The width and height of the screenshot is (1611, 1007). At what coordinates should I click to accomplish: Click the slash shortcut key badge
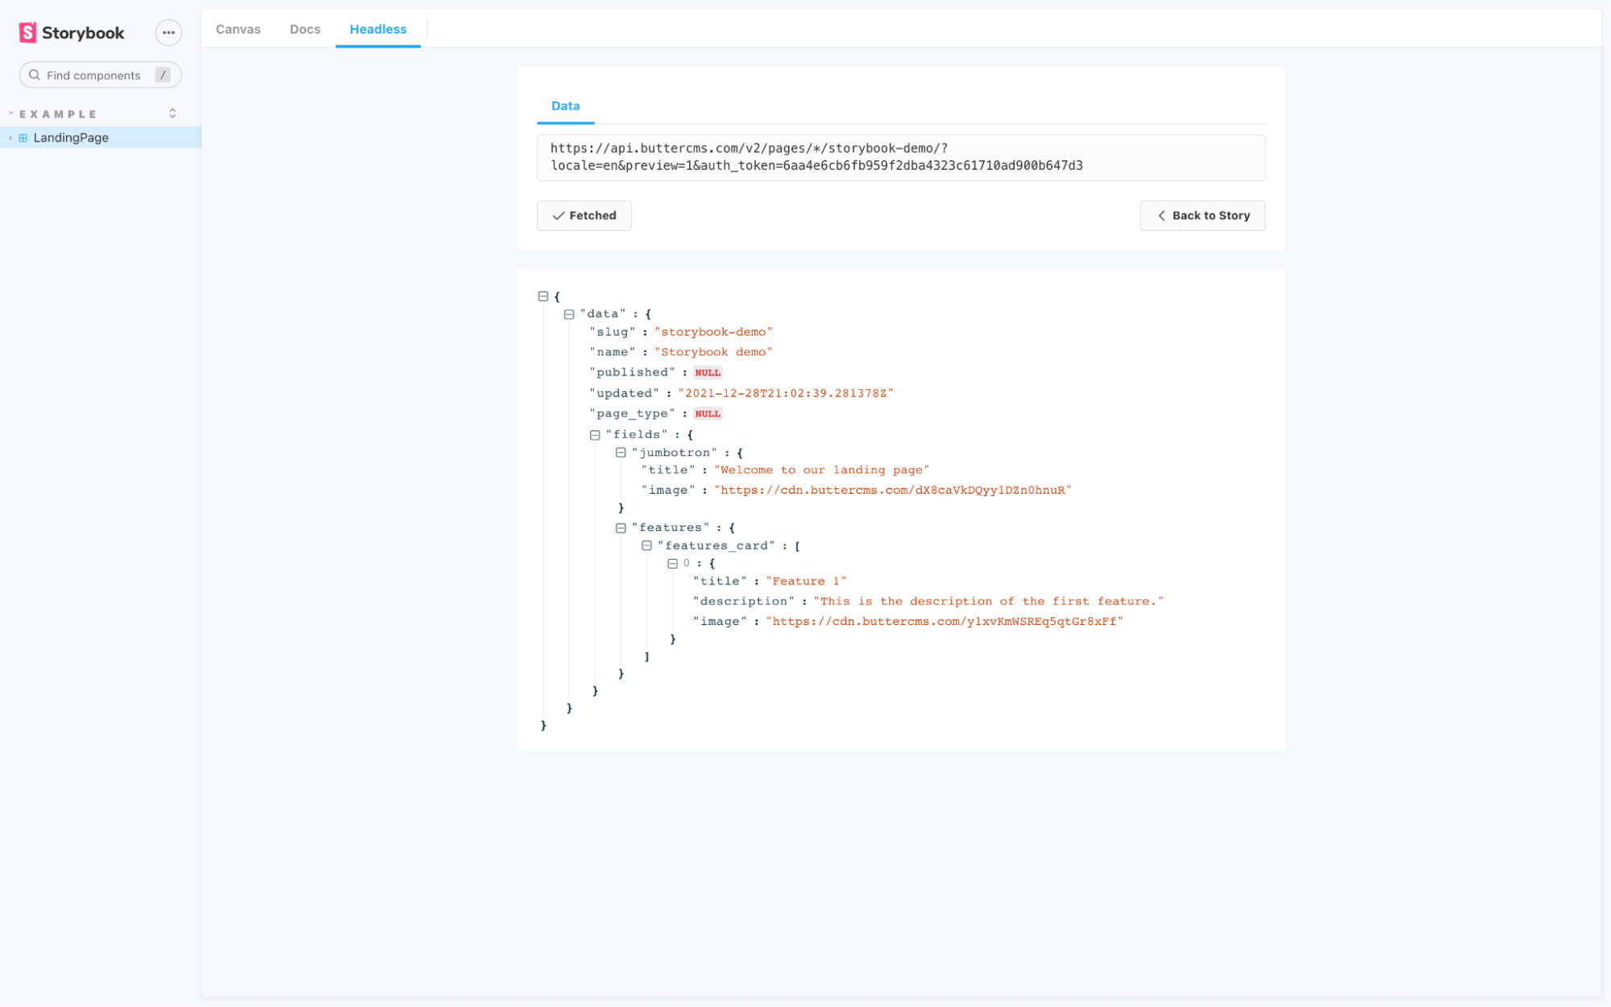tap(163, 75)
